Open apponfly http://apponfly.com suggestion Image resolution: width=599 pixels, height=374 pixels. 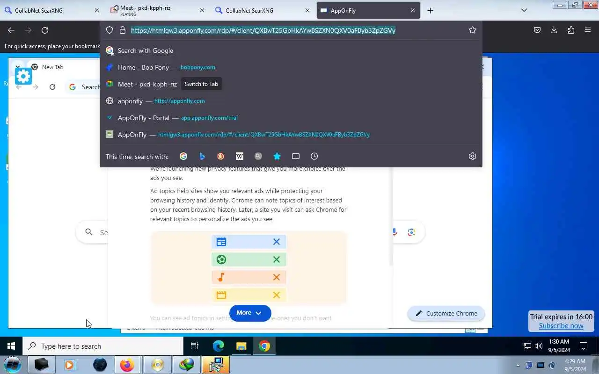click(291, 101)
